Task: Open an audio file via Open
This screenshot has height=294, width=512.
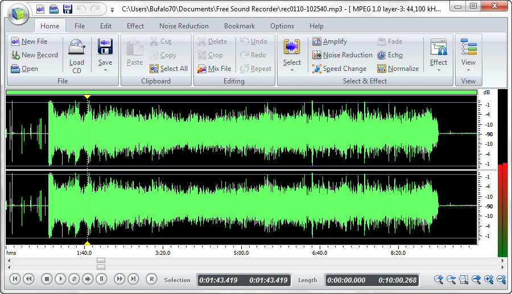Action: click(24, 69)
